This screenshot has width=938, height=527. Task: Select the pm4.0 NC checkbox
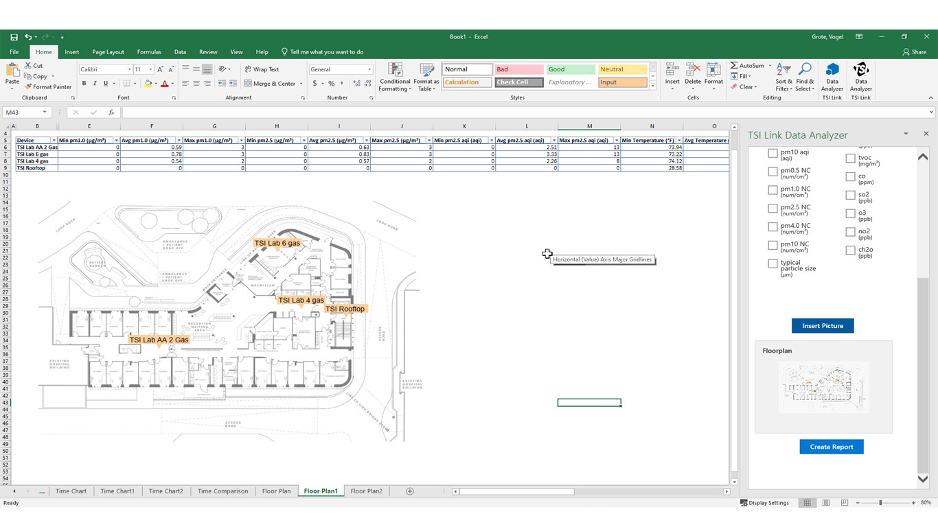pyautogui.click(x=773, y=227)
